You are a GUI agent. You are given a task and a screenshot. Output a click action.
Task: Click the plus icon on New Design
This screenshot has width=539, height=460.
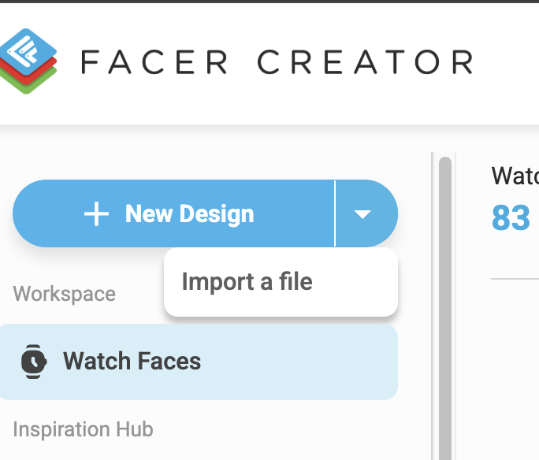point(96,213)
